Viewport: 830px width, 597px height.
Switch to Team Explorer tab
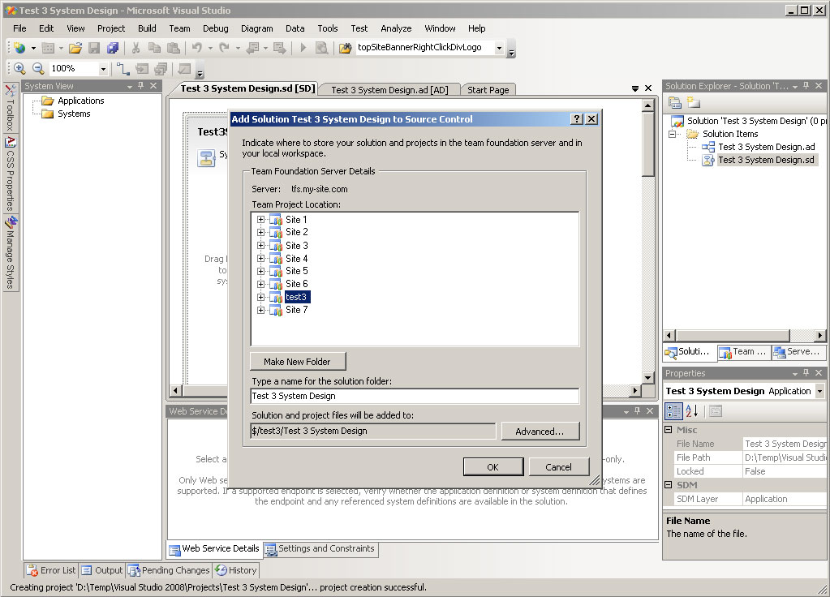743,352
